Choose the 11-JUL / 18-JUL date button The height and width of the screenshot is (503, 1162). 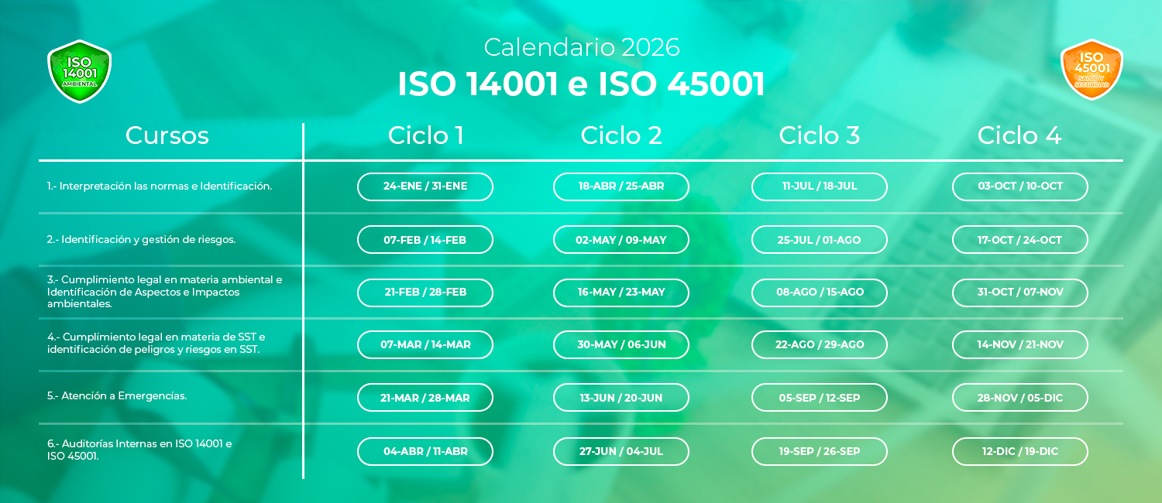(819, 186)
